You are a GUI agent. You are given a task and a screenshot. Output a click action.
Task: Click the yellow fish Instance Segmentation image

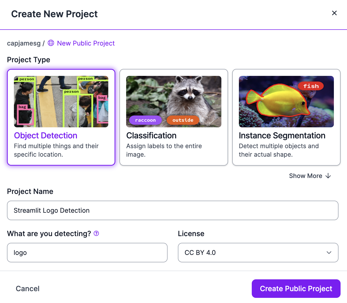coord(286,102)
